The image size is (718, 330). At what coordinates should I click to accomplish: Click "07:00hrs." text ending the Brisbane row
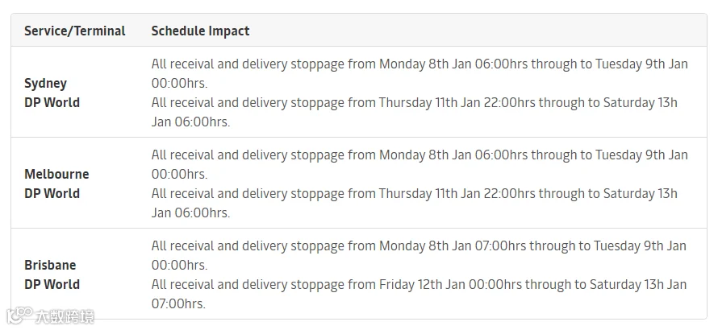tap(178, 304)
